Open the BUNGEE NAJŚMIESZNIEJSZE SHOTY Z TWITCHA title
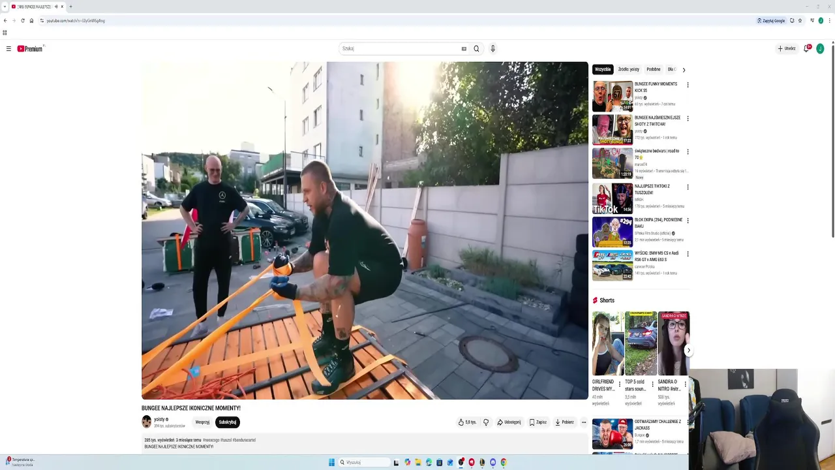 click(x=658, y=121)
